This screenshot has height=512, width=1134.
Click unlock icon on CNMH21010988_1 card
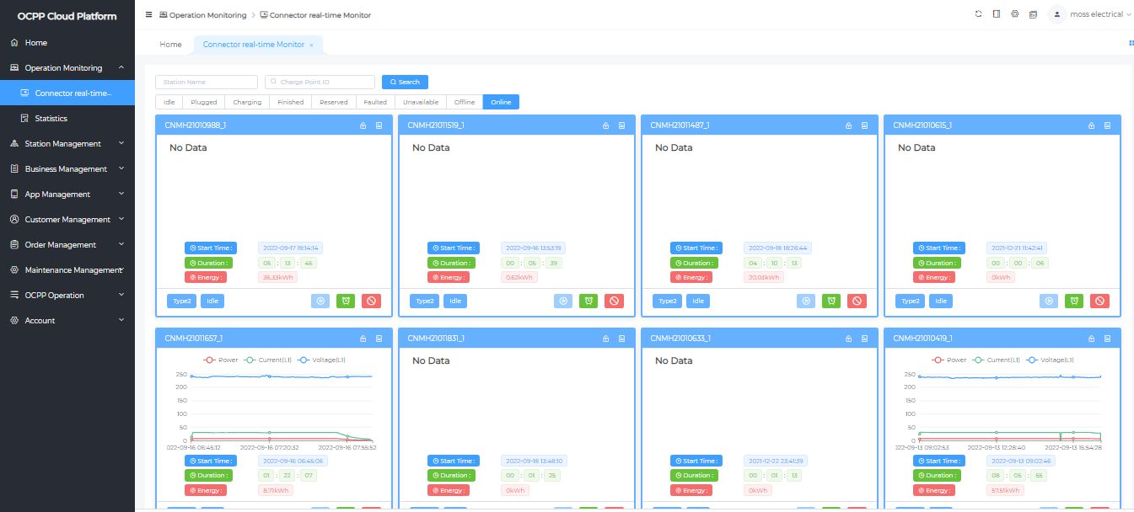pyautogui.click(x=363, y=125)
